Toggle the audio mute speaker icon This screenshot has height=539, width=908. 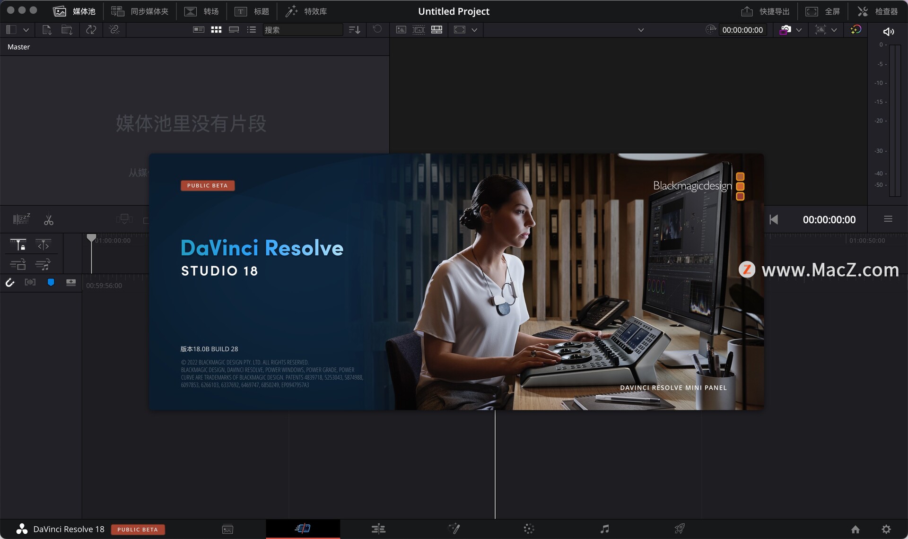click(888, 31)
